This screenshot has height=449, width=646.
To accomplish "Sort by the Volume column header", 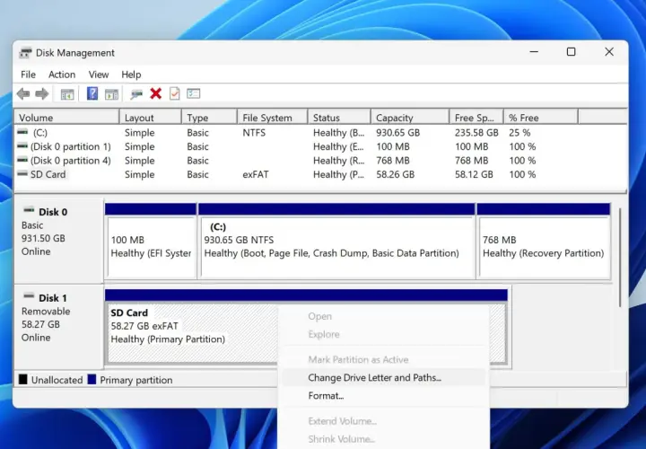I will pyautogui.click(x=66, y=118).
